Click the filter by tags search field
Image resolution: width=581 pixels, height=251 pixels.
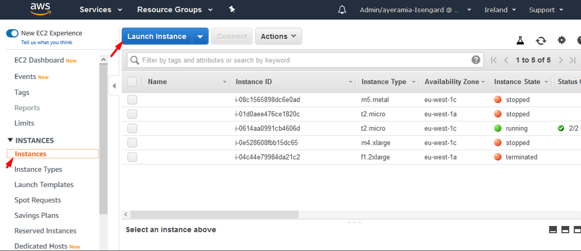click(x=304, y=60)
